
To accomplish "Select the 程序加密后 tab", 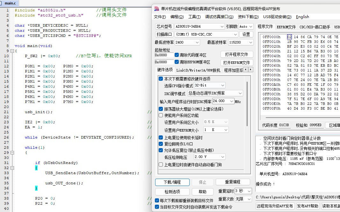I will (x=233, y=70).
